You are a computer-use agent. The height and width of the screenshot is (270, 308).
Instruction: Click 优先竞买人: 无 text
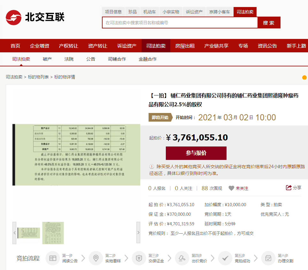tap(274, 214)
